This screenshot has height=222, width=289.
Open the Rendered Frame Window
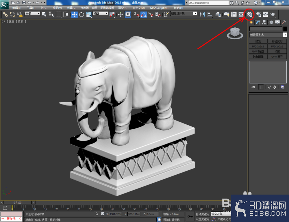tap(265, 14)
